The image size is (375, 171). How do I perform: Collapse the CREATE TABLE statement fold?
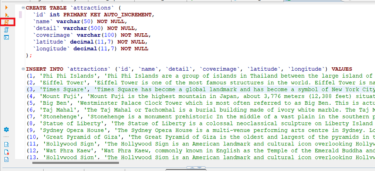[23, 8]
